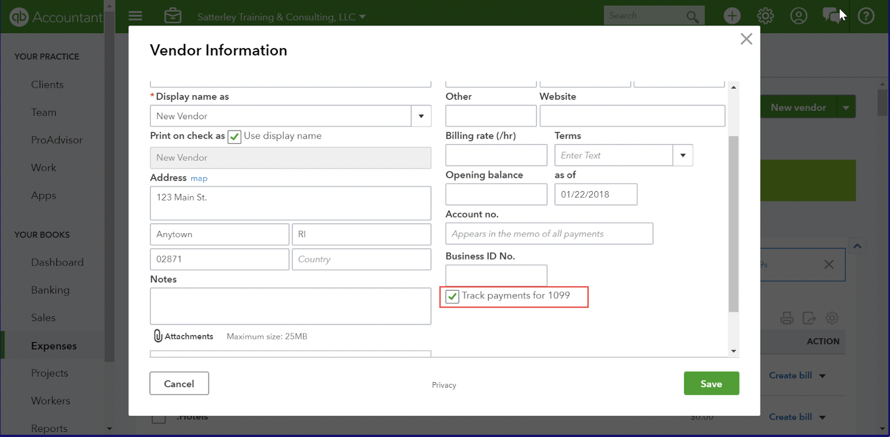Click the dialog scroll up arrow
Image resolution: width=890 pixels, height=437 pixels.
[733, 87]
